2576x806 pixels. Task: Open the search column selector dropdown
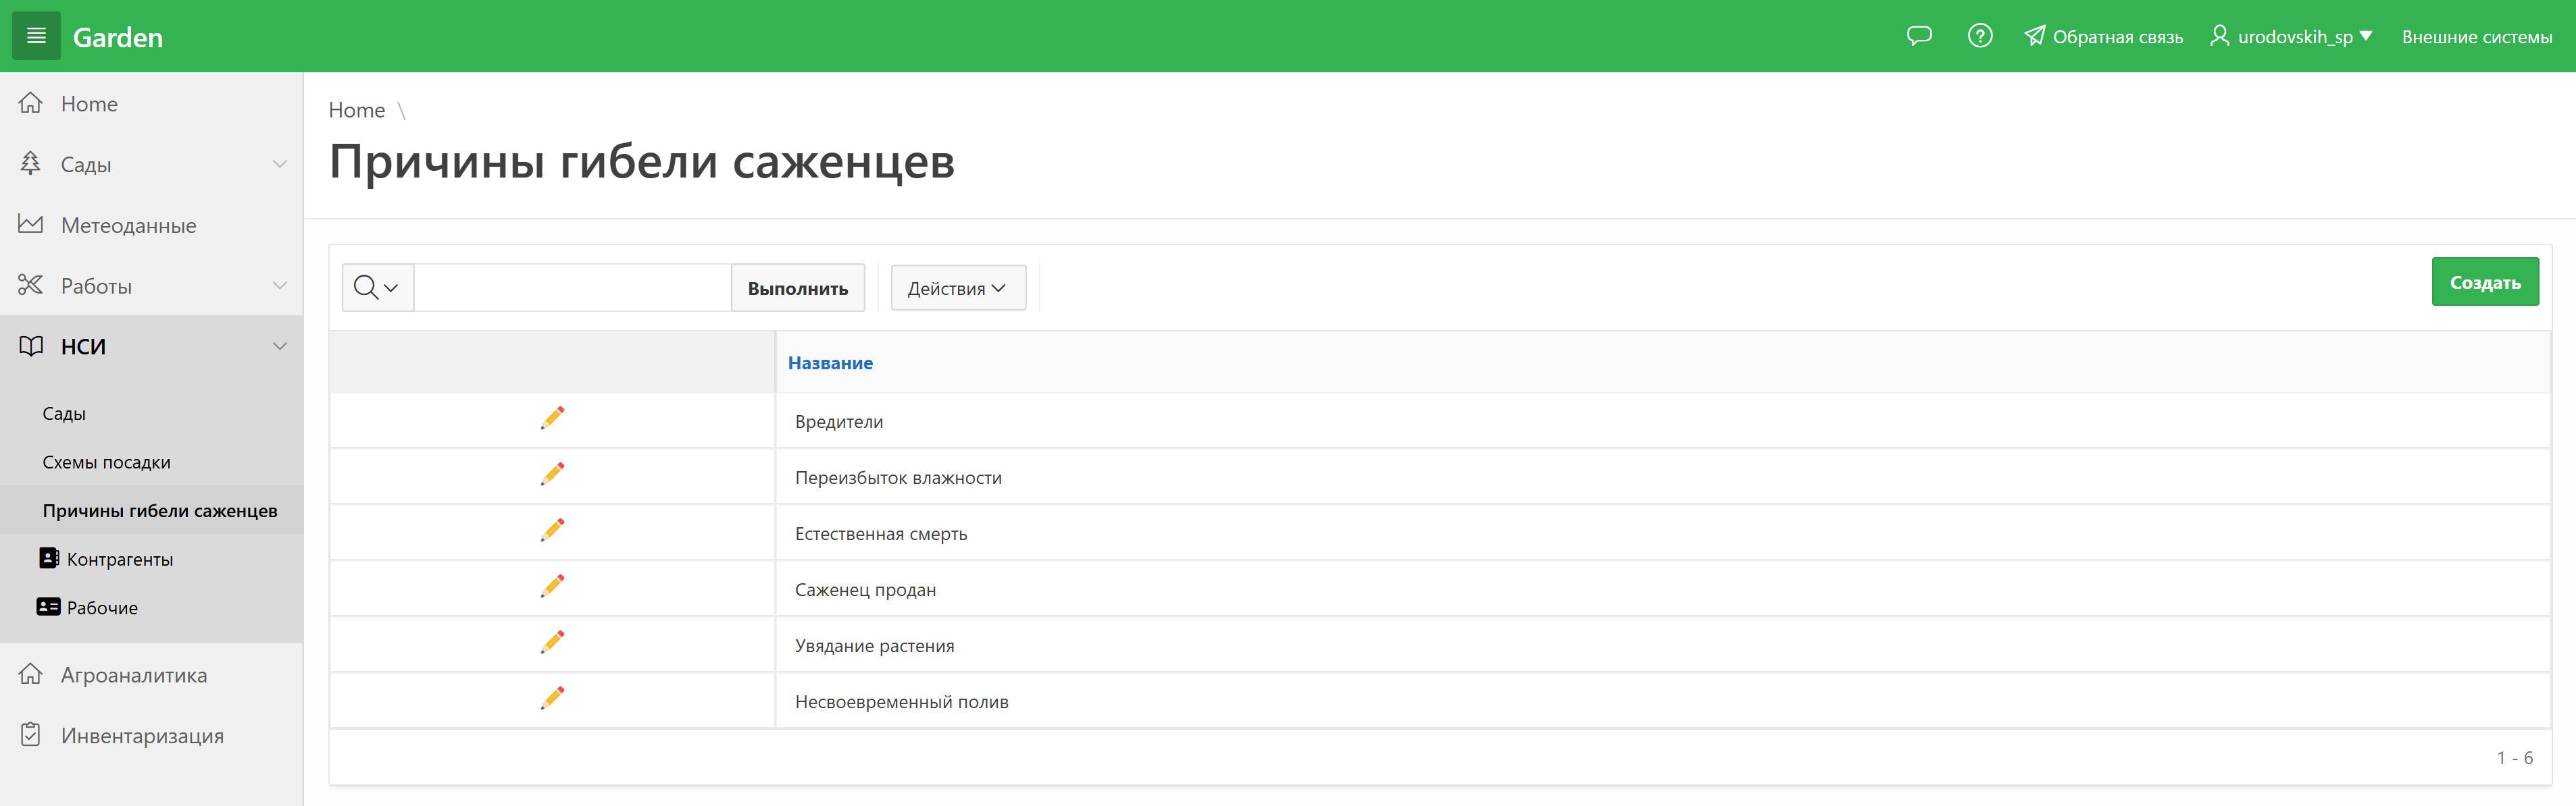(x=377, y=288)
